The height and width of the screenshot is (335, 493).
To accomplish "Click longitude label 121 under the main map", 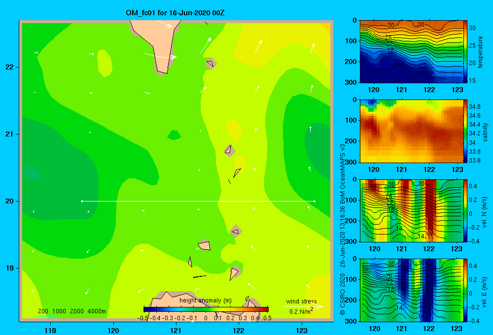I will coord(176,330).
